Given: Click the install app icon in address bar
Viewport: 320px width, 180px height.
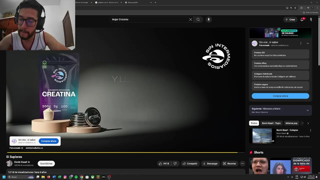Looking at the screenshot, I should click(287, 8).
